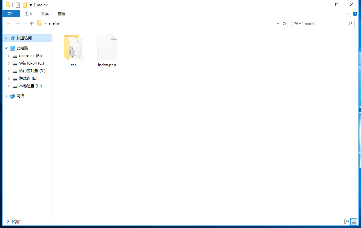Go up one folder level
The width and height of the screenshot is (361, 228).
(31, 24)
